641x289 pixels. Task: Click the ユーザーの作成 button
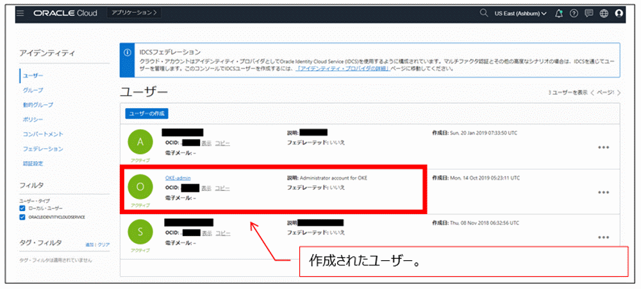[x=147, y=114]
